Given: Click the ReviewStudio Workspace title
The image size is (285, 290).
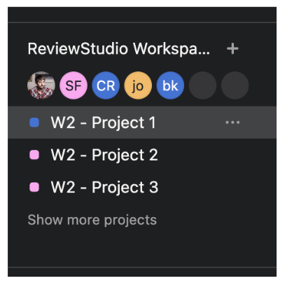Looking at the screenshot, I should point(119,49).
